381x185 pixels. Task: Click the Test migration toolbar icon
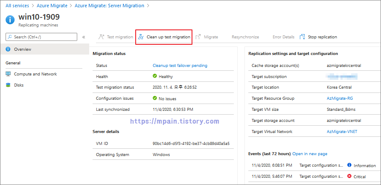(x=101, y=37)
